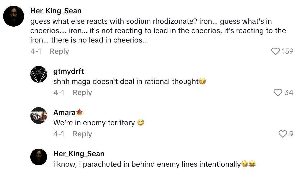
Task: Open Amara's profile picture
Action: [39, 116]
